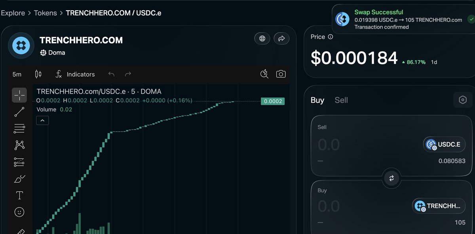Open the emoji icons tool

19,212
